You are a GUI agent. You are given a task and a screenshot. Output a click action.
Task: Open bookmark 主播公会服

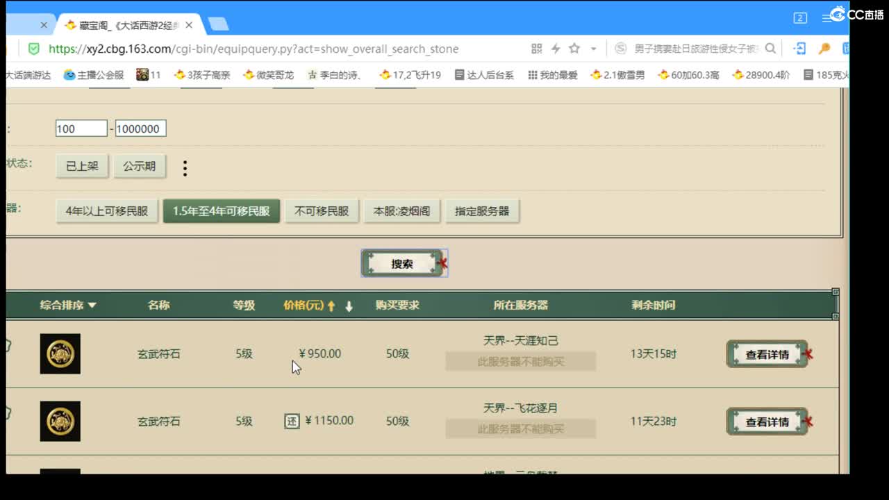(x=94, y=75)
